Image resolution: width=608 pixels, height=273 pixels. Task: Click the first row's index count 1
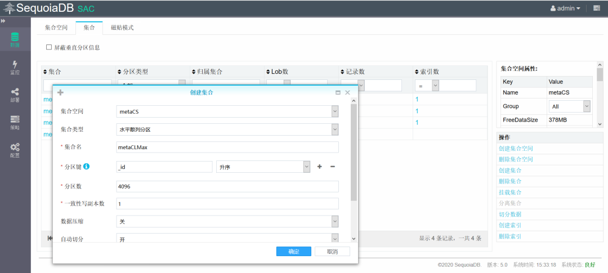[417, 99]
